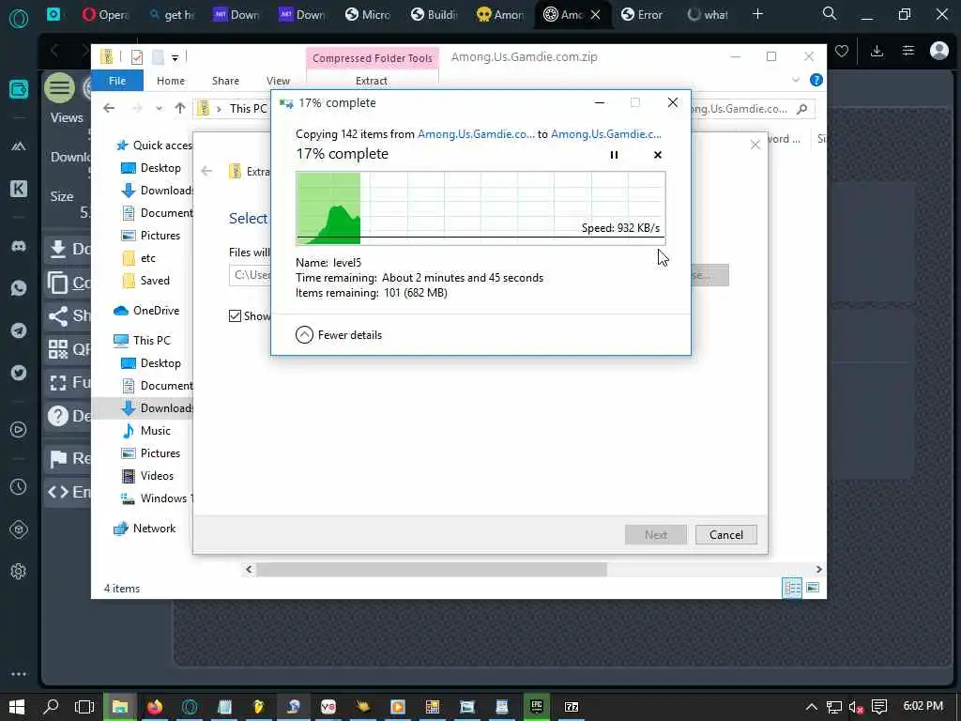961x721 pixels.
Task: Switch to details view icon
Action: click(792, 589)
